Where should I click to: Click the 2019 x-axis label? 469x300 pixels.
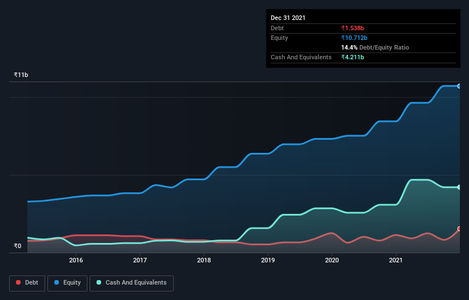pos(268,260)
